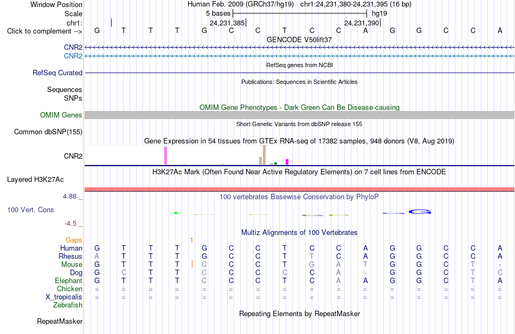Viewport: 515px width, 334px height.
Task: Open the Common dbSNP(155) track label
Action: (x=48, y=132)
